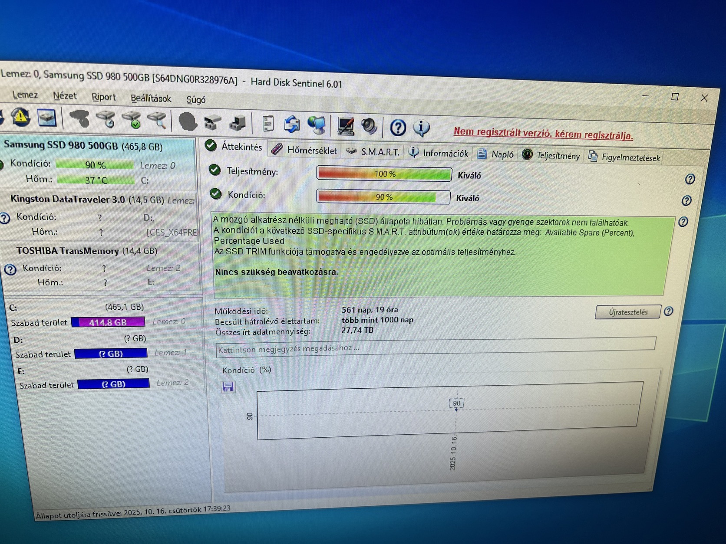
Task: Click the Kondíció 90 % bar in overview
Action: click(x=383, y=197)
